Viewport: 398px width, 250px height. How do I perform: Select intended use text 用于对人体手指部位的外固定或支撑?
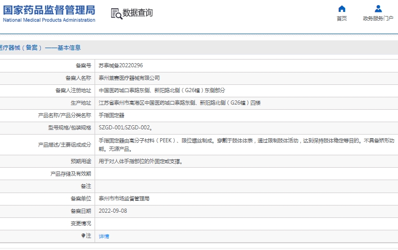tap(141, 161)
